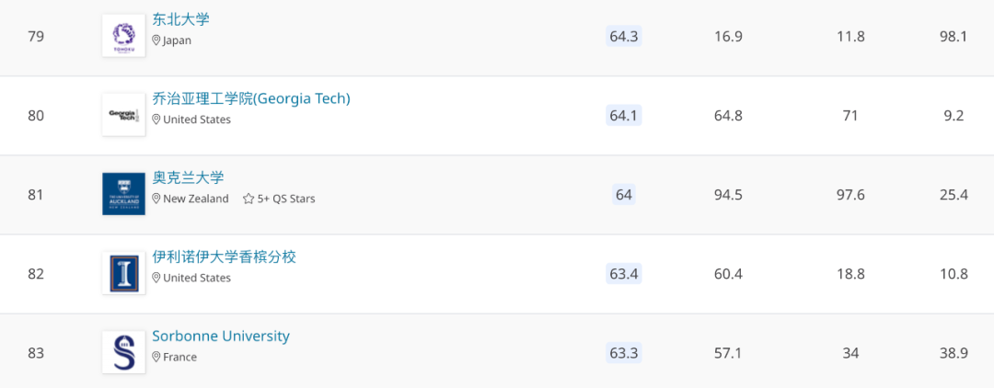The width and height of the screenshot is (994, 388).
Task: Click the location pin beside New Zealand
Action: pyautogui.click(x=156, y=199)
